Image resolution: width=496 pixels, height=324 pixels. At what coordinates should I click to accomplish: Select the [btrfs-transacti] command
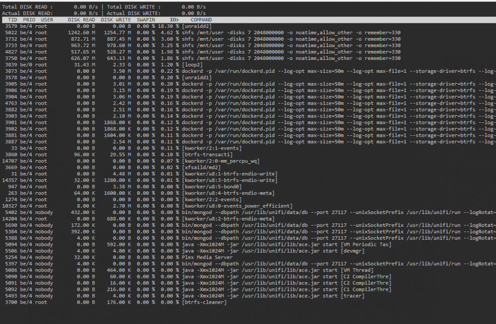[207, 155]
